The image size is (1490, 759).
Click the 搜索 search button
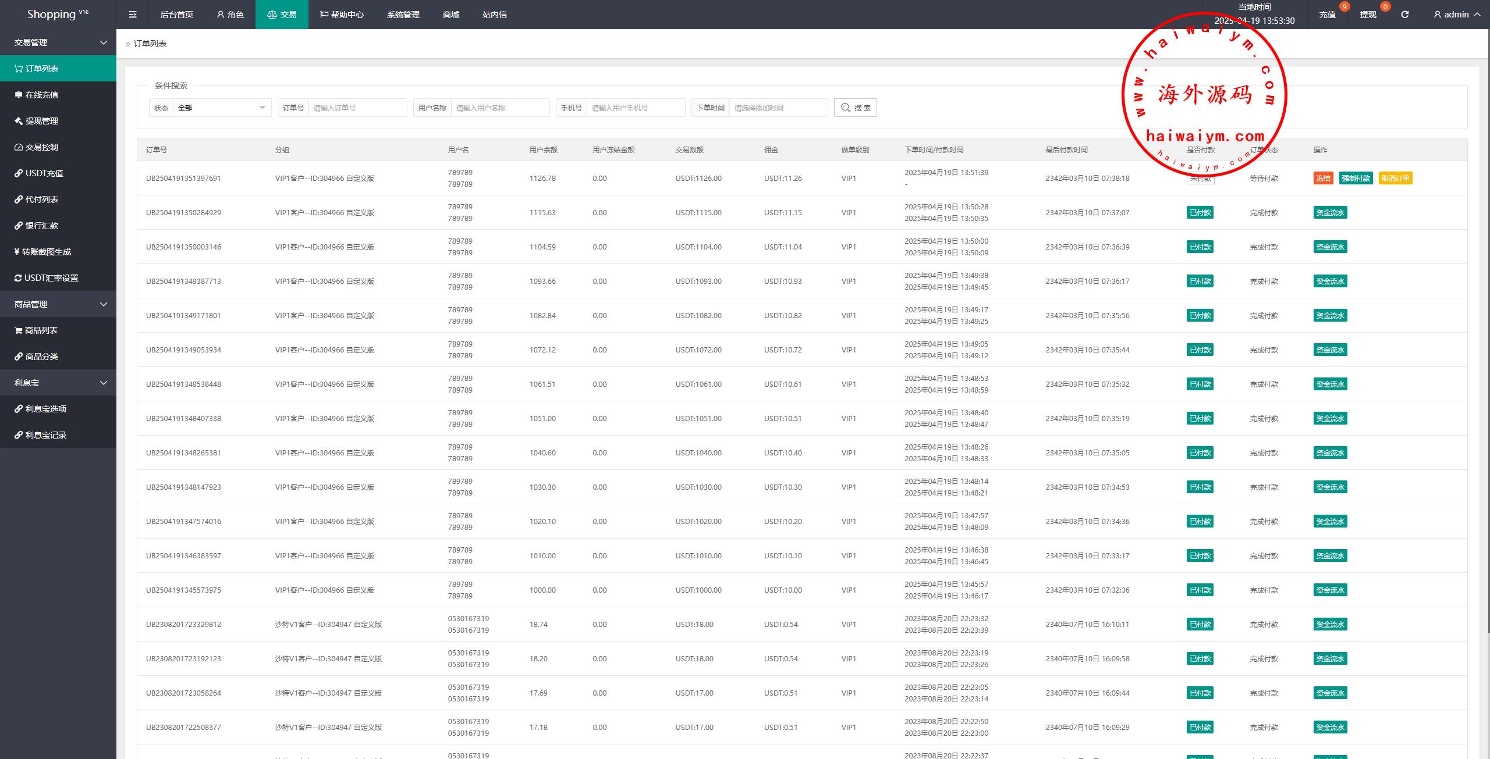(855, 108)
